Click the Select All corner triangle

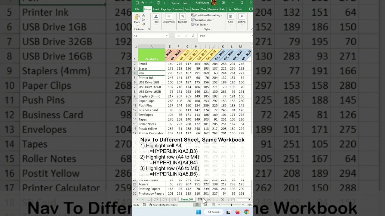[135, 46]
